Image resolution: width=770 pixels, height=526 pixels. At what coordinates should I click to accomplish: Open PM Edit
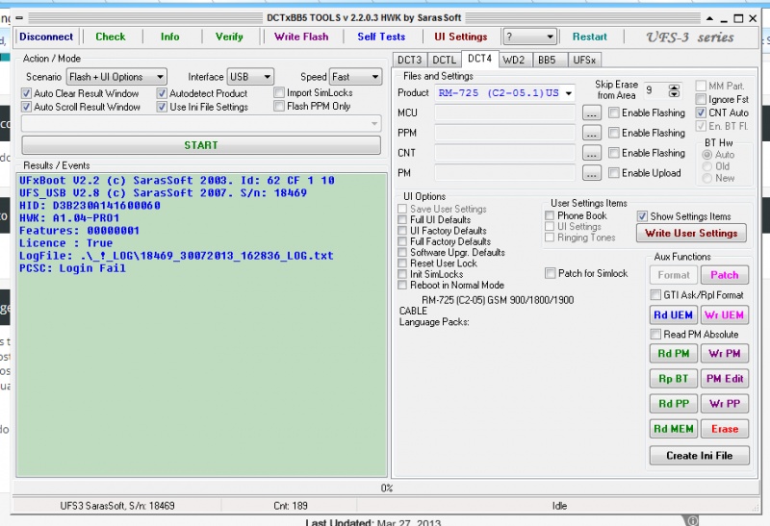(x=725, y=378)
